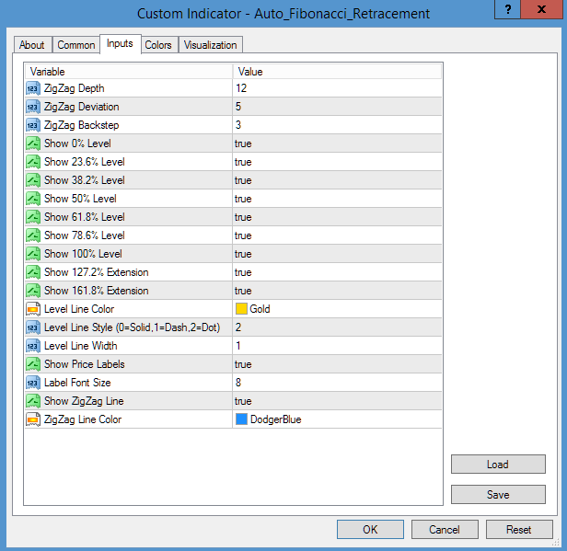This screenshot has width=567, height=551.
Task: Click the Cancel button
Action: 445,530
